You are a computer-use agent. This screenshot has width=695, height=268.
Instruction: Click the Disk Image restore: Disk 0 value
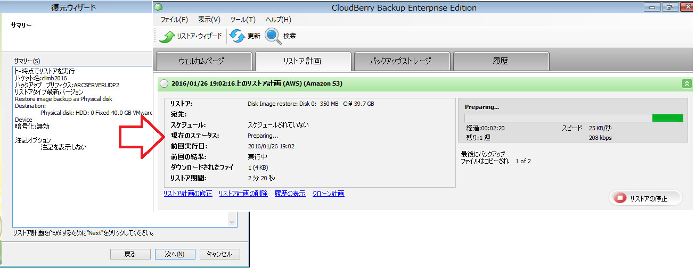point(311,104)
